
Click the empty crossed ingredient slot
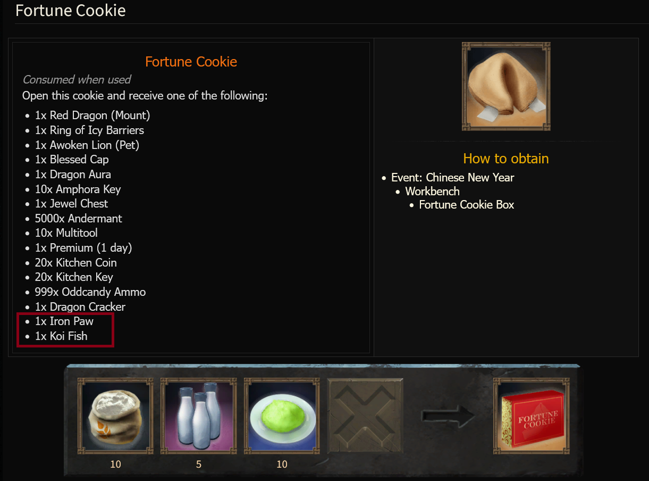(x=365, y=416)
